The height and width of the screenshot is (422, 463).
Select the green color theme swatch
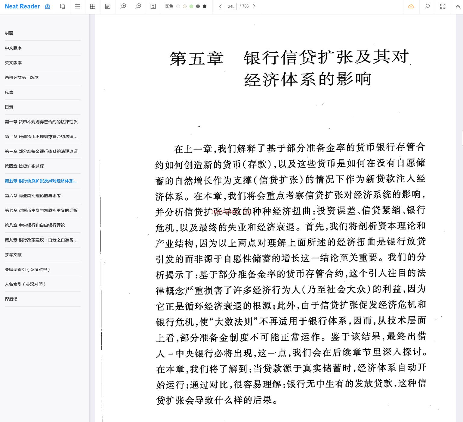point(191,6)
